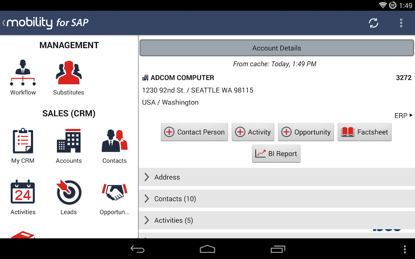Open the BI Report button
The width and height of the screenshot is (415, 259).
[276, 153]
